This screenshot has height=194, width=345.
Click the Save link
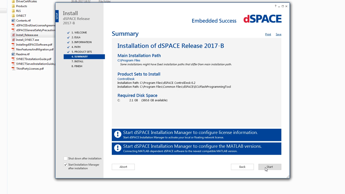pyautogui.click(x=278, y=34)
